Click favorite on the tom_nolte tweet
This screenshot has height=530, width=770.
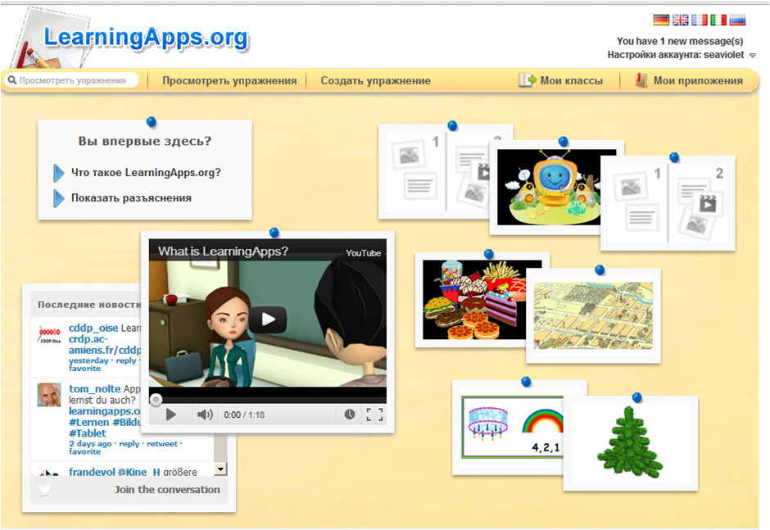[x=84, y=451]
